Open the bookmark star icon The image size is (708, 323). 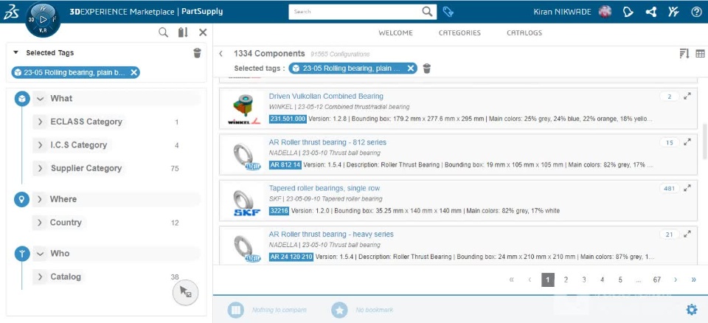pos(339,310)
